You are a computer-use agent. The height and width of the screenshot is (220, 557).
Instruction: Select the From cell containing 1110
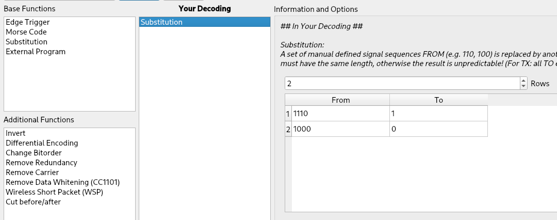pos(340,114)
